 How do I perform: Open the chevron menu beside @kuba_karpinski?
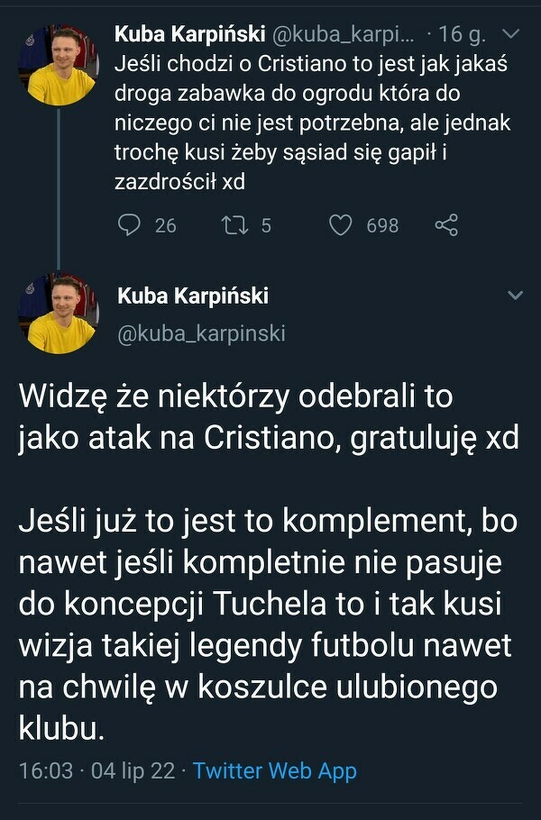pos(516,296)
